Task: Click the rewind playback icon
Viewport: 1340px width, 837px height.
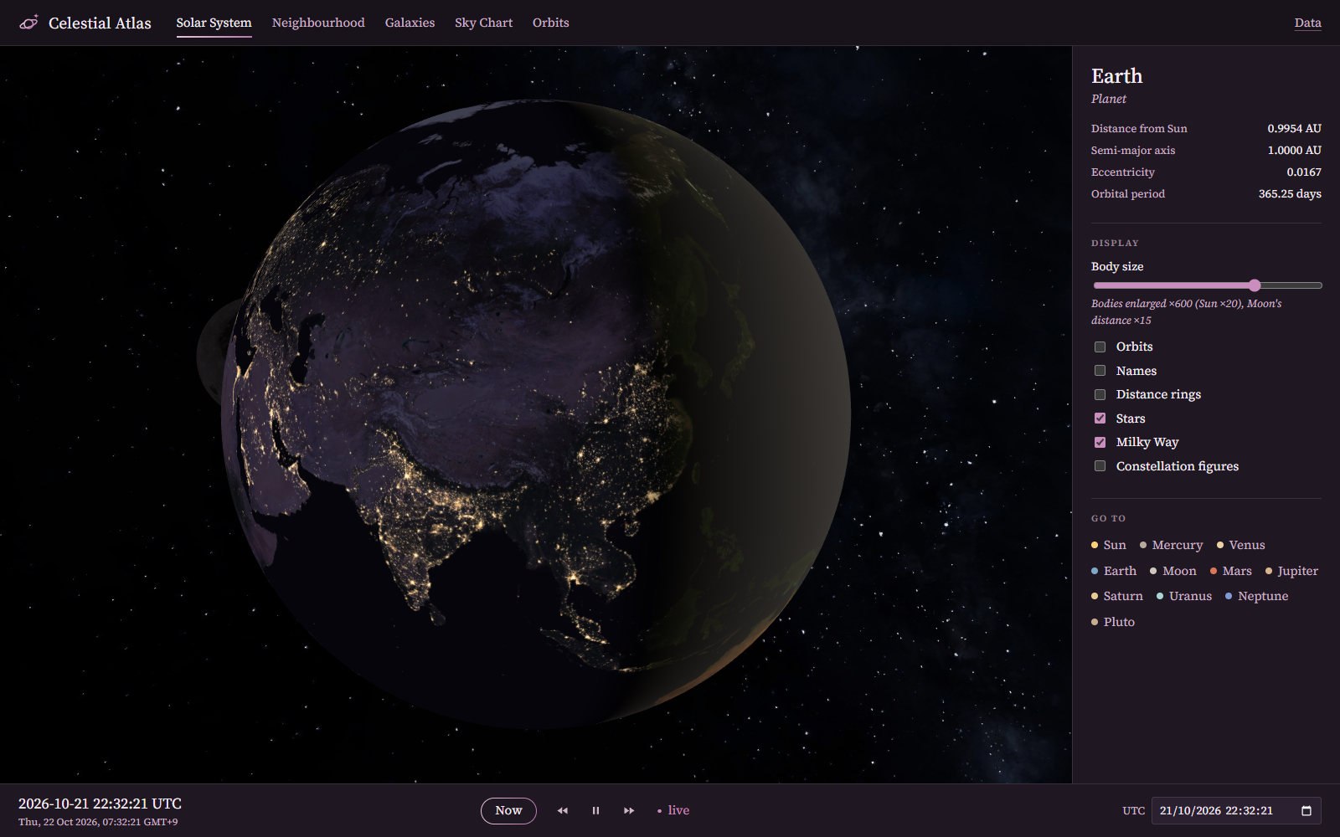Action: (x=563, y=810)
